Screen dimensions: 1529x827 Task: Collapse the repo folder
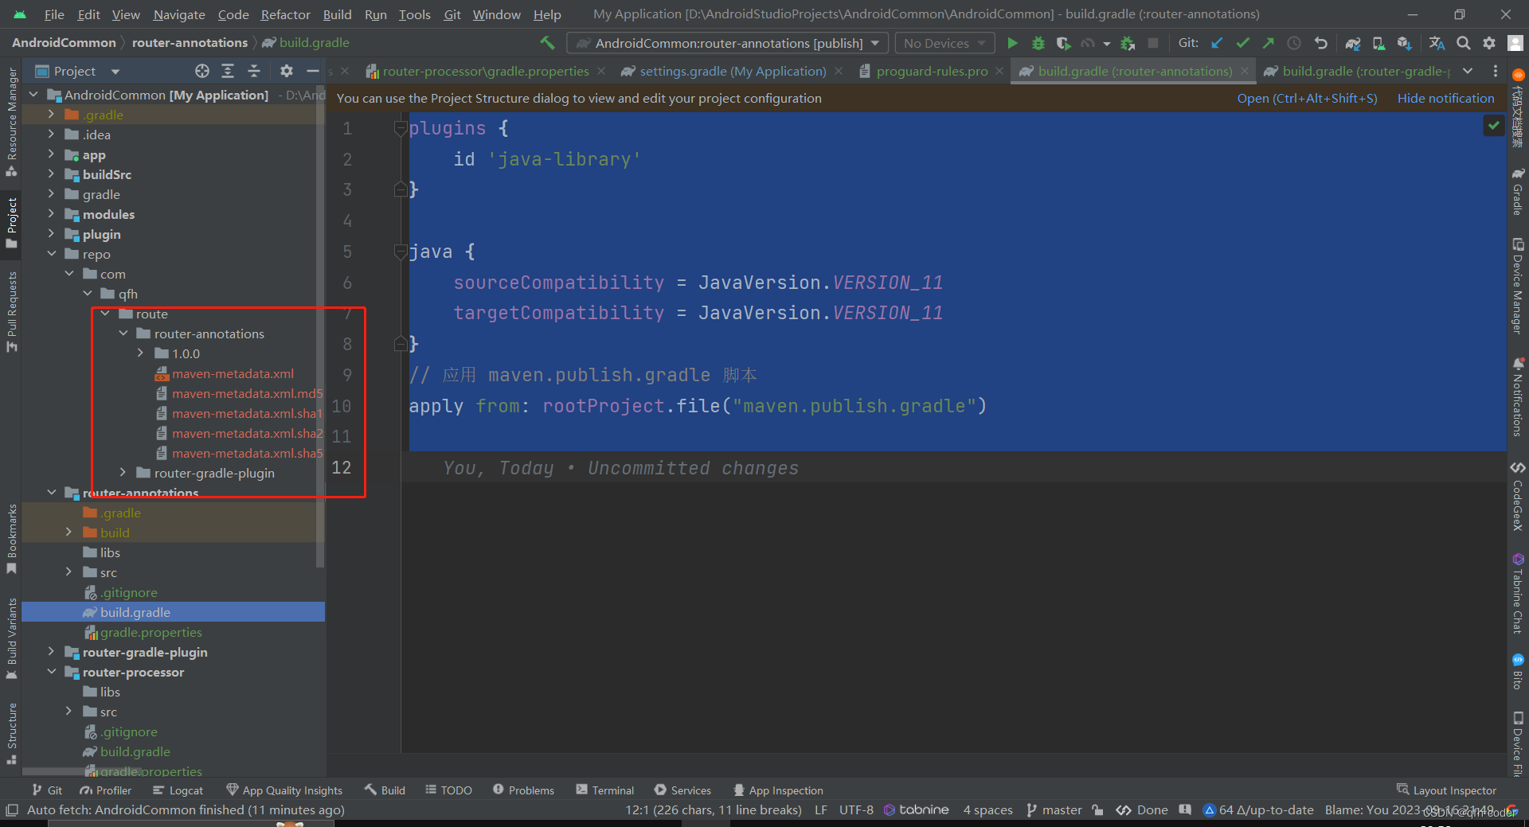(51, 254)
